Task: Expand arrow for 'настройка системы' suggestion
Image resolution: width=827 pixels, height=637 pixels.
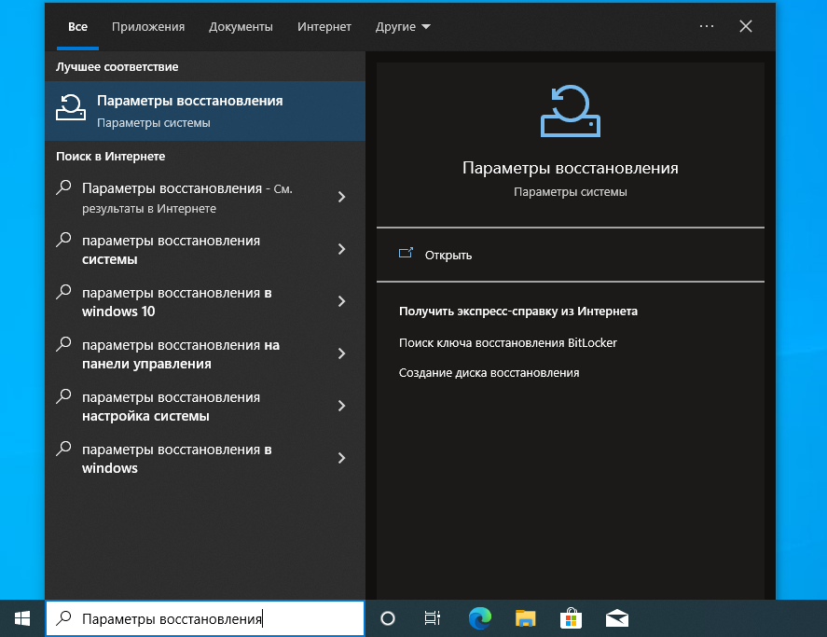Action: click(342, 406)
